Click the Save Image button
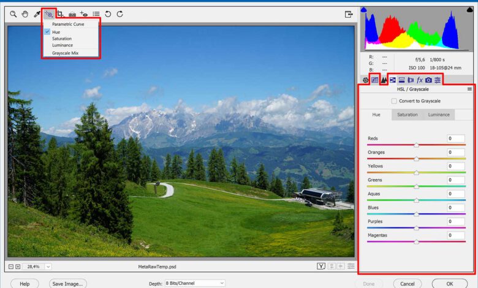478x288 pixels. tap(67, 284)
